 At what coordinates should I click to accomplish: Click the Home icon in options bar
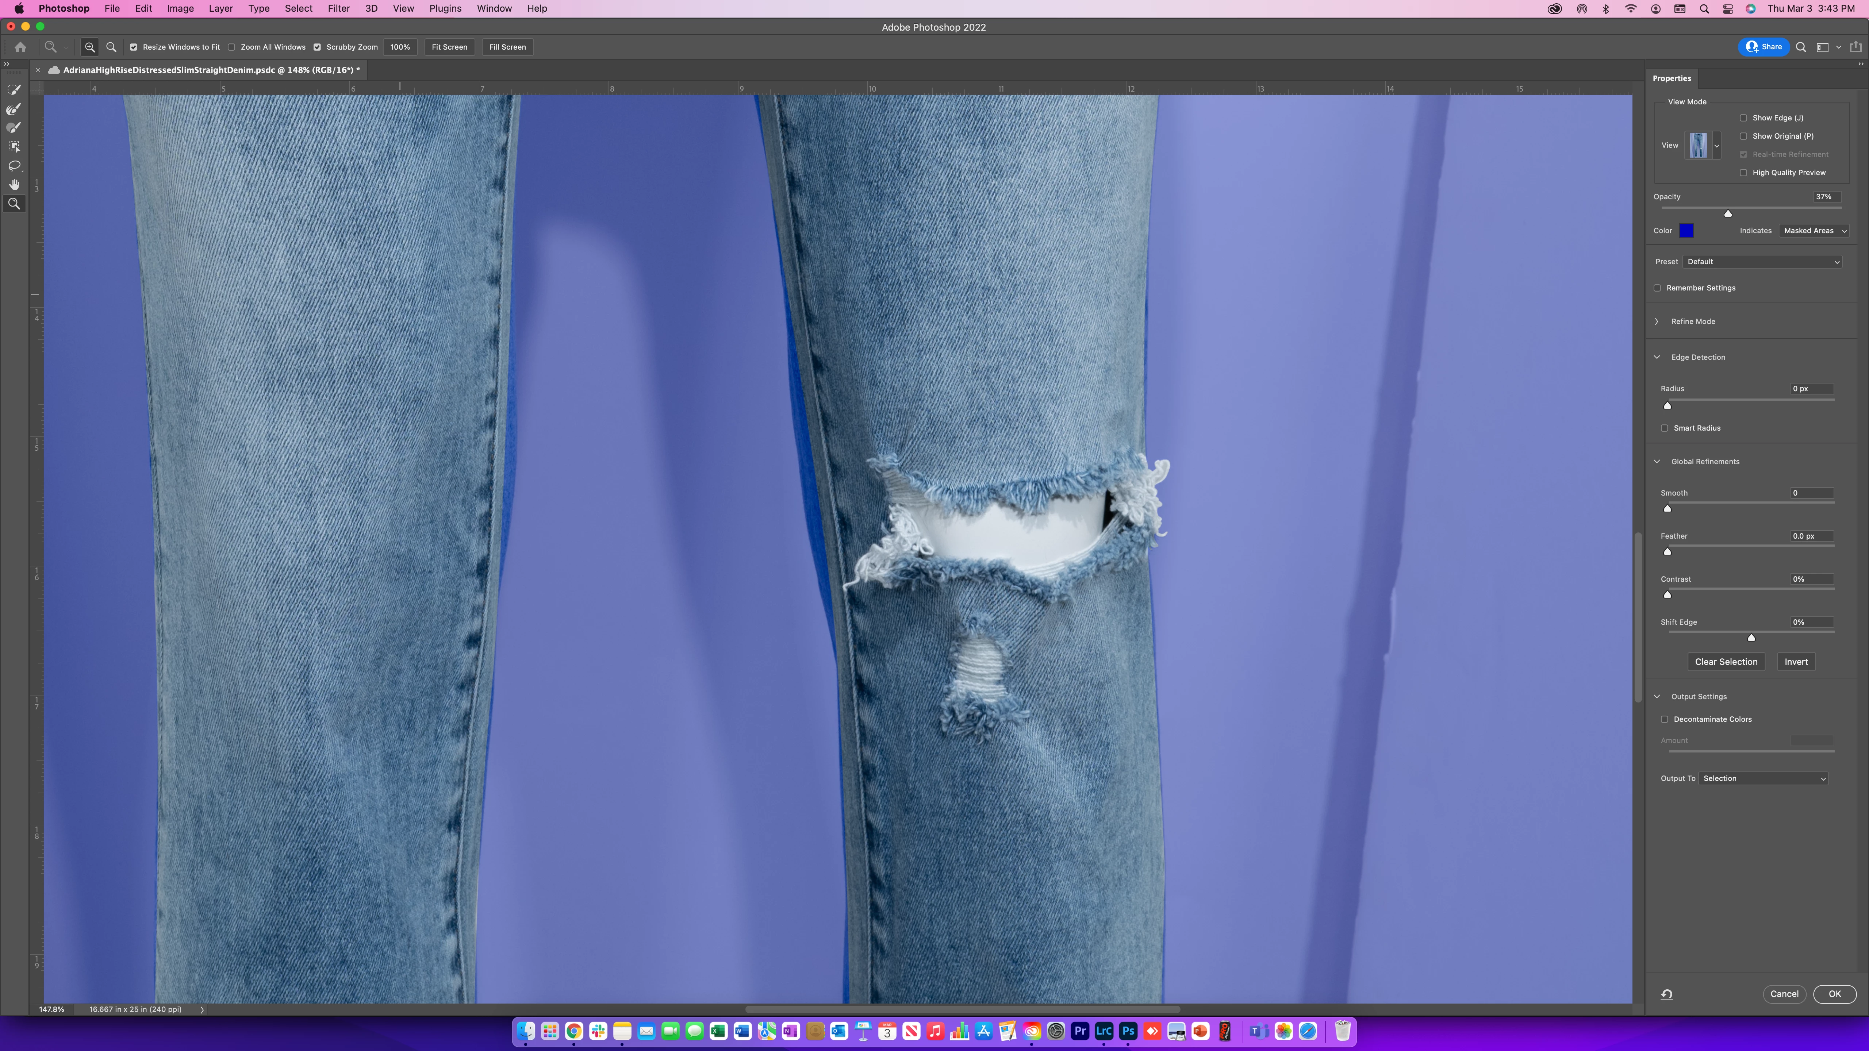coord(20,47)
